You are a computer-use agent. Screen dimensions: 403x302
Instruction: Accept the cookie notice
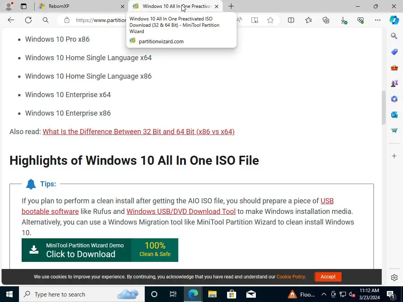click(328, 277)
